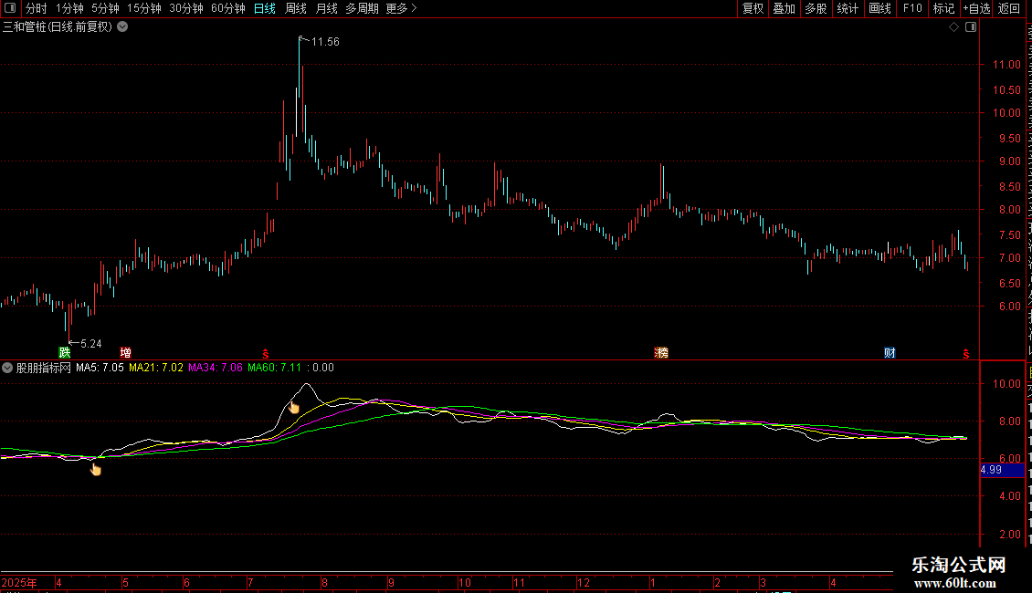1032x593 pixels.
Task: Click the 11.56 high price label
Action: click(x=325, y=42)
